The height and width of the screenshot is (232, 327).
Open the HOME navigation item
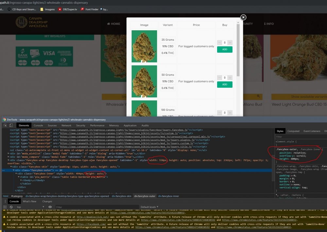tap(114, 24)
